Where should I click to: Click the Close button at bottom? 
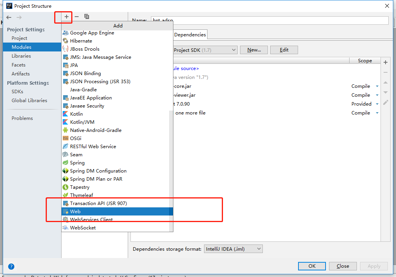343,266
